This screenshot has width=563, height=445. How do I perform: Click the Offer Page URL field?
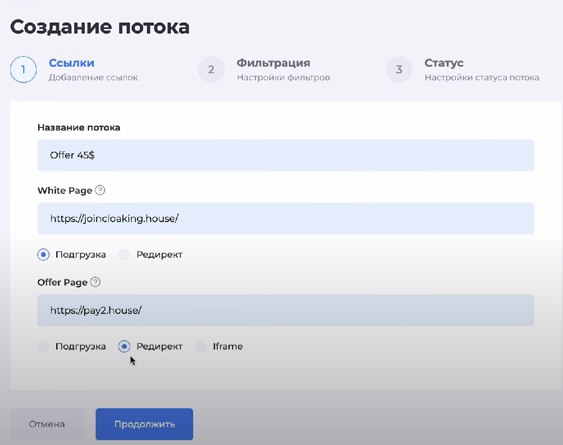286,310
